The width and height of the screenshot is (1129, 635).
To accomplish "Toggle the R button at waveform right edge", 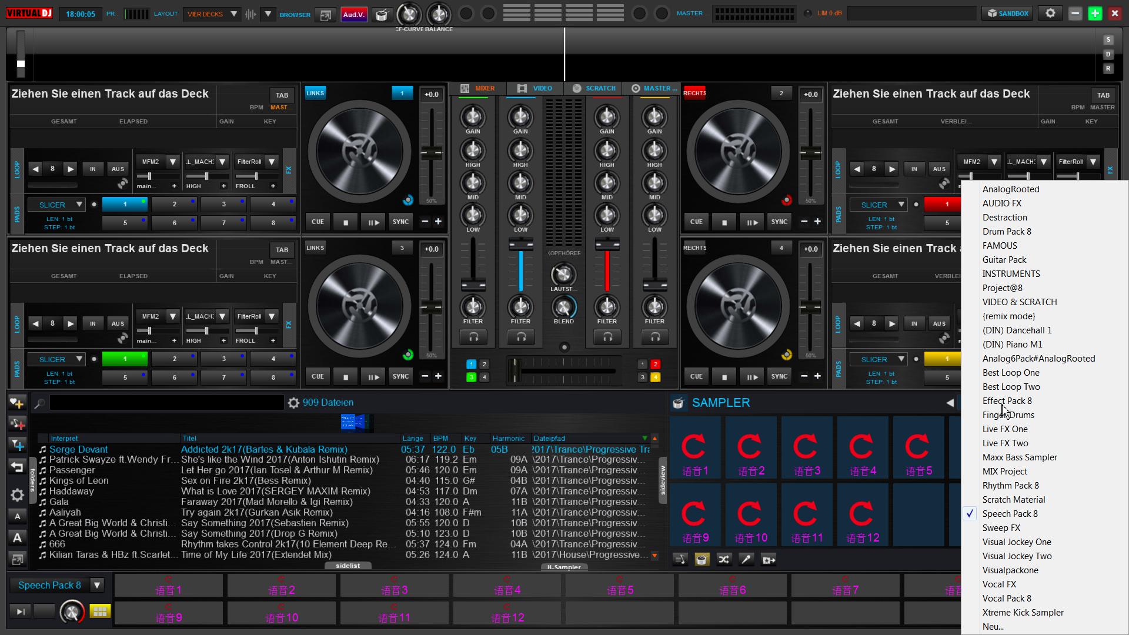I will (x=1108, y=68).
